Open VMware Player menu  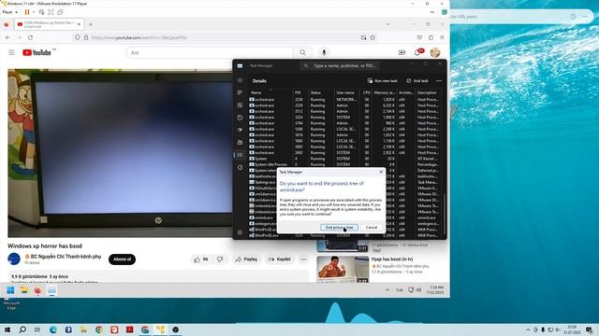tap(9, 12)
